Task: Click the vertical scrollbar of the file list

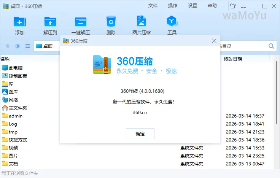Action: tap(277, 93)
